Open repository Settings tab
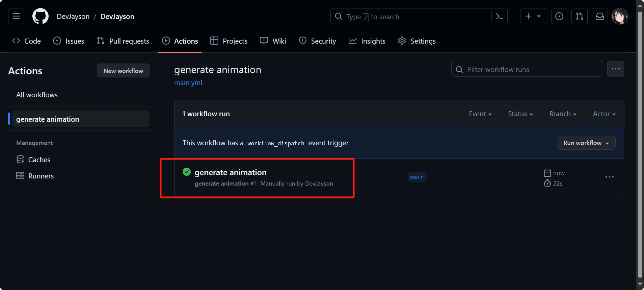The image size is (644, 290). tap(417, 41)
